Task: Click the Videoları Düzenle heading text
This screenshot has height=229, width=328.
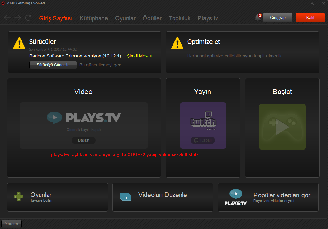Action: 163,195
